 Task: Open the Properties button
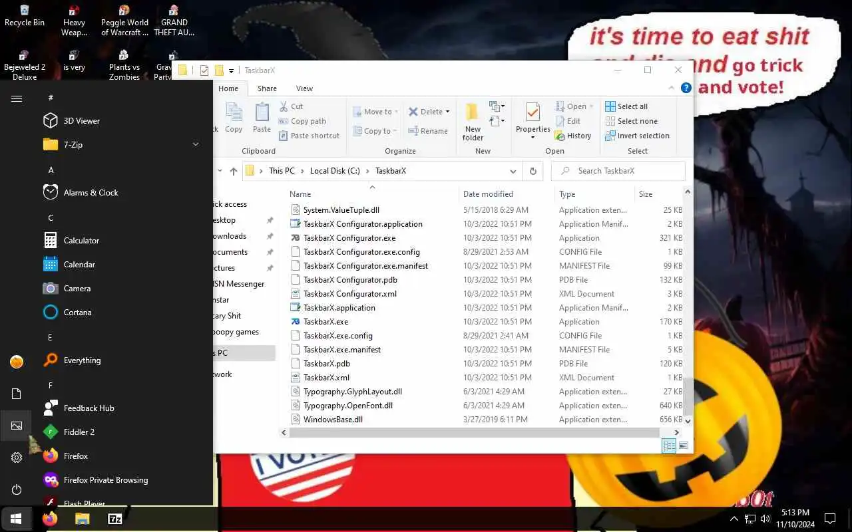pyautogui.click(x=532, y=121)
